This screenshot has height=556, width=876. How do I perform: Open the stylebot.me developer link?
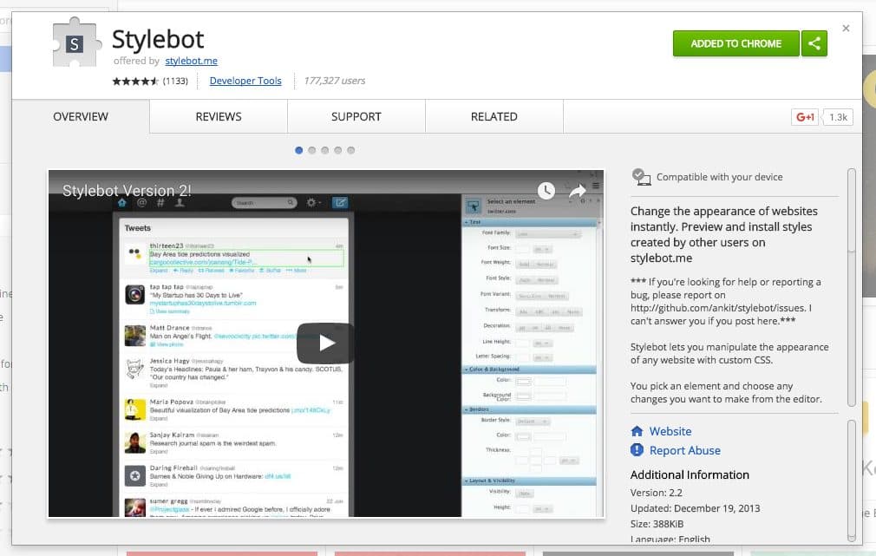click(191, 62)
